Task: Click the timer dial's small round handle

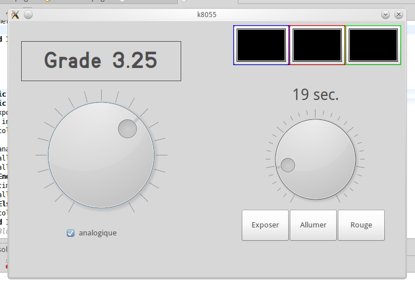Action: point(288,166)
